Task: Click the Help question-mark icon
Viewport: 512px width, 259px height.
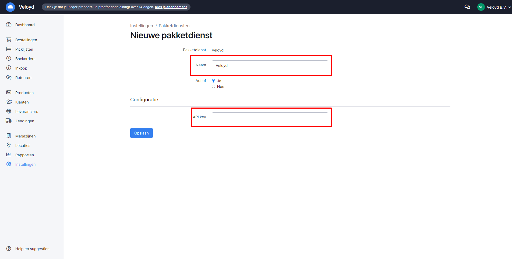Action: 9,248
